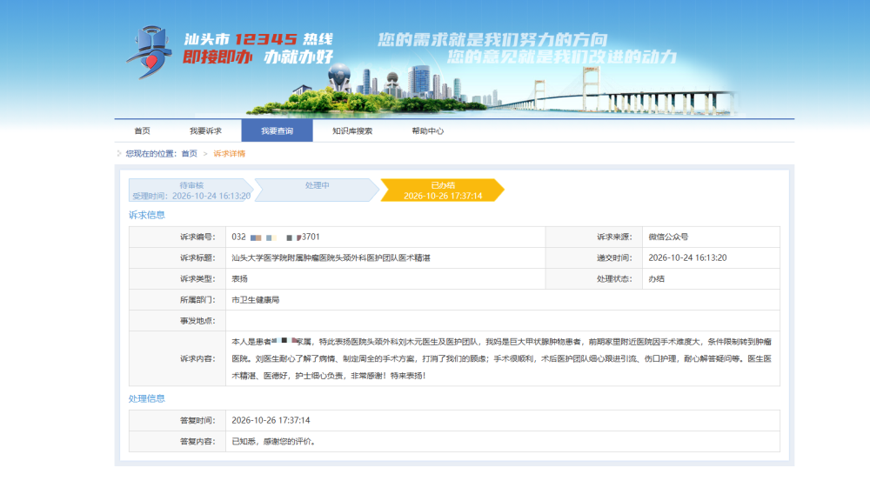The image size is (870, 481).
Task: Click the 首页 breadcrumb link
Action: click(189, 154)
